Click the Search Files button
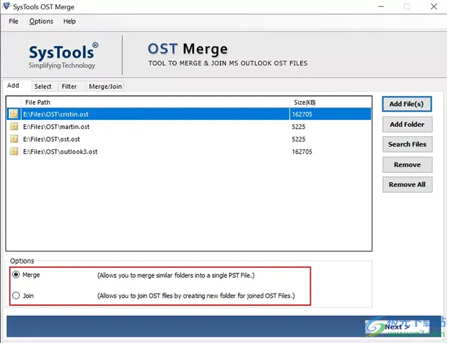The width and height of the screenshot is (452, 343). tap(407, 144)
